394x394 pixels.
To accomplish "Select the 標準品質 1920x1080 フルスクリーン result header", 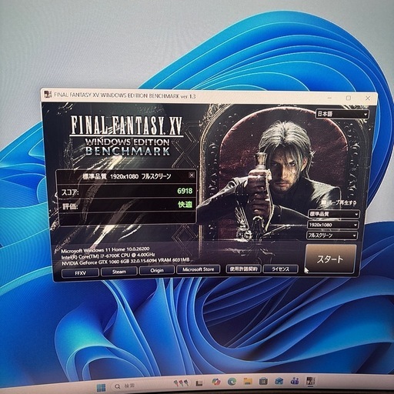I will click(127, 176).
